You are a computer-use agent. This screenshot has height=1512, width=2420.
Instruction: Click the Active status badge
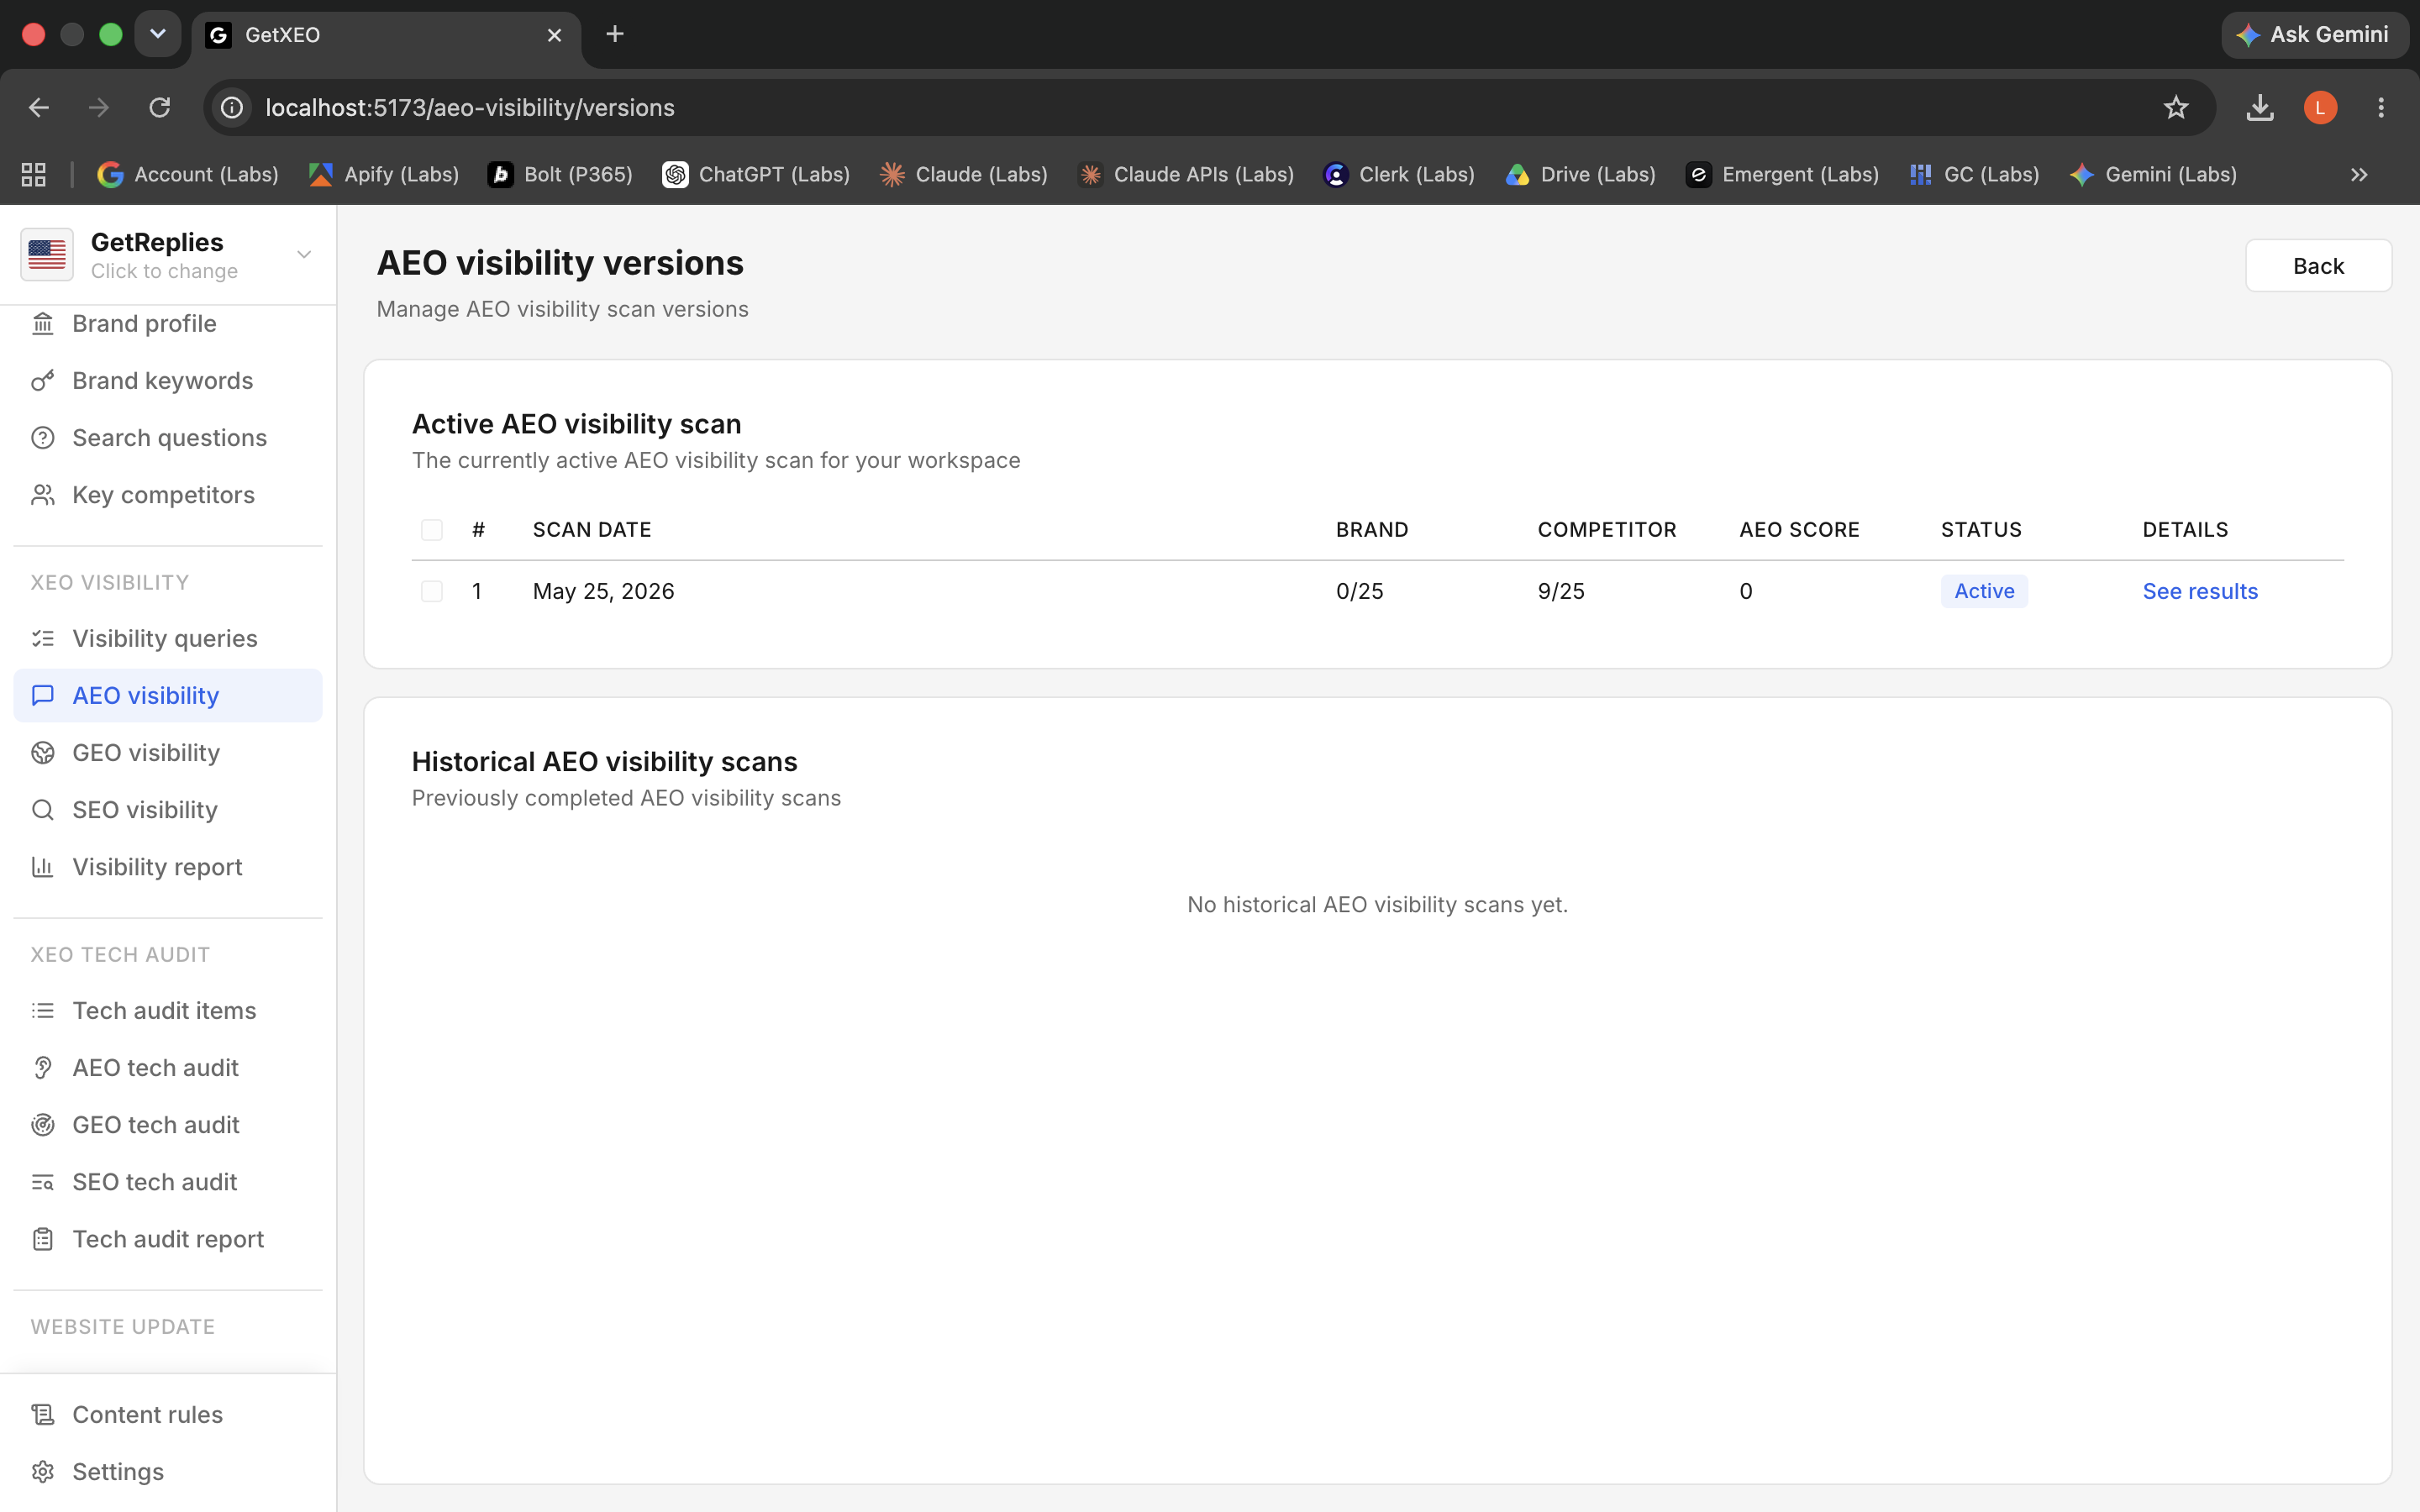(x=1984, y=592)
